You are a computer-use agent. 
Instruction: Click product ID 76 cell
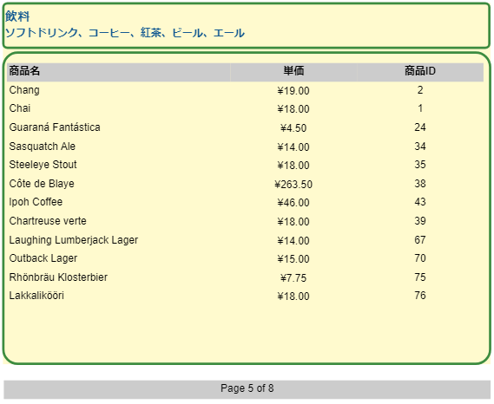(420, 296)
